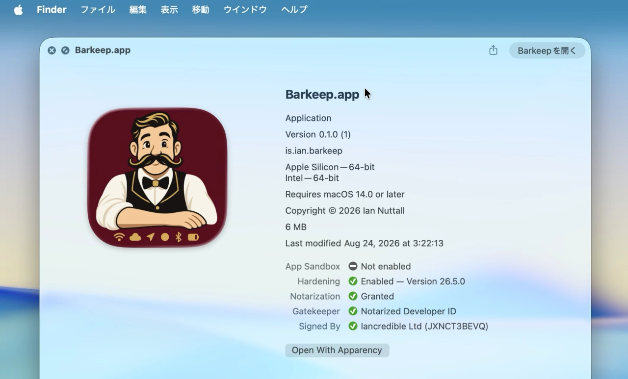Click the "Signed By" label
Image resolution: width=628 pixels, height=379 pixels.
tap(319, 326)
